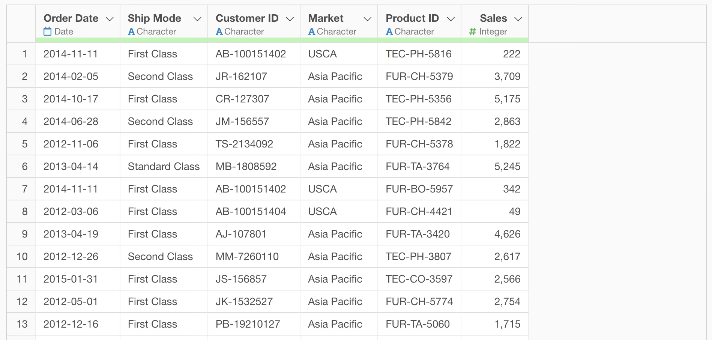Image resolution: width=712 pixels, height=340 pixels.
Task: Expand the Market column menu arrow
Action: pos(368,19)
